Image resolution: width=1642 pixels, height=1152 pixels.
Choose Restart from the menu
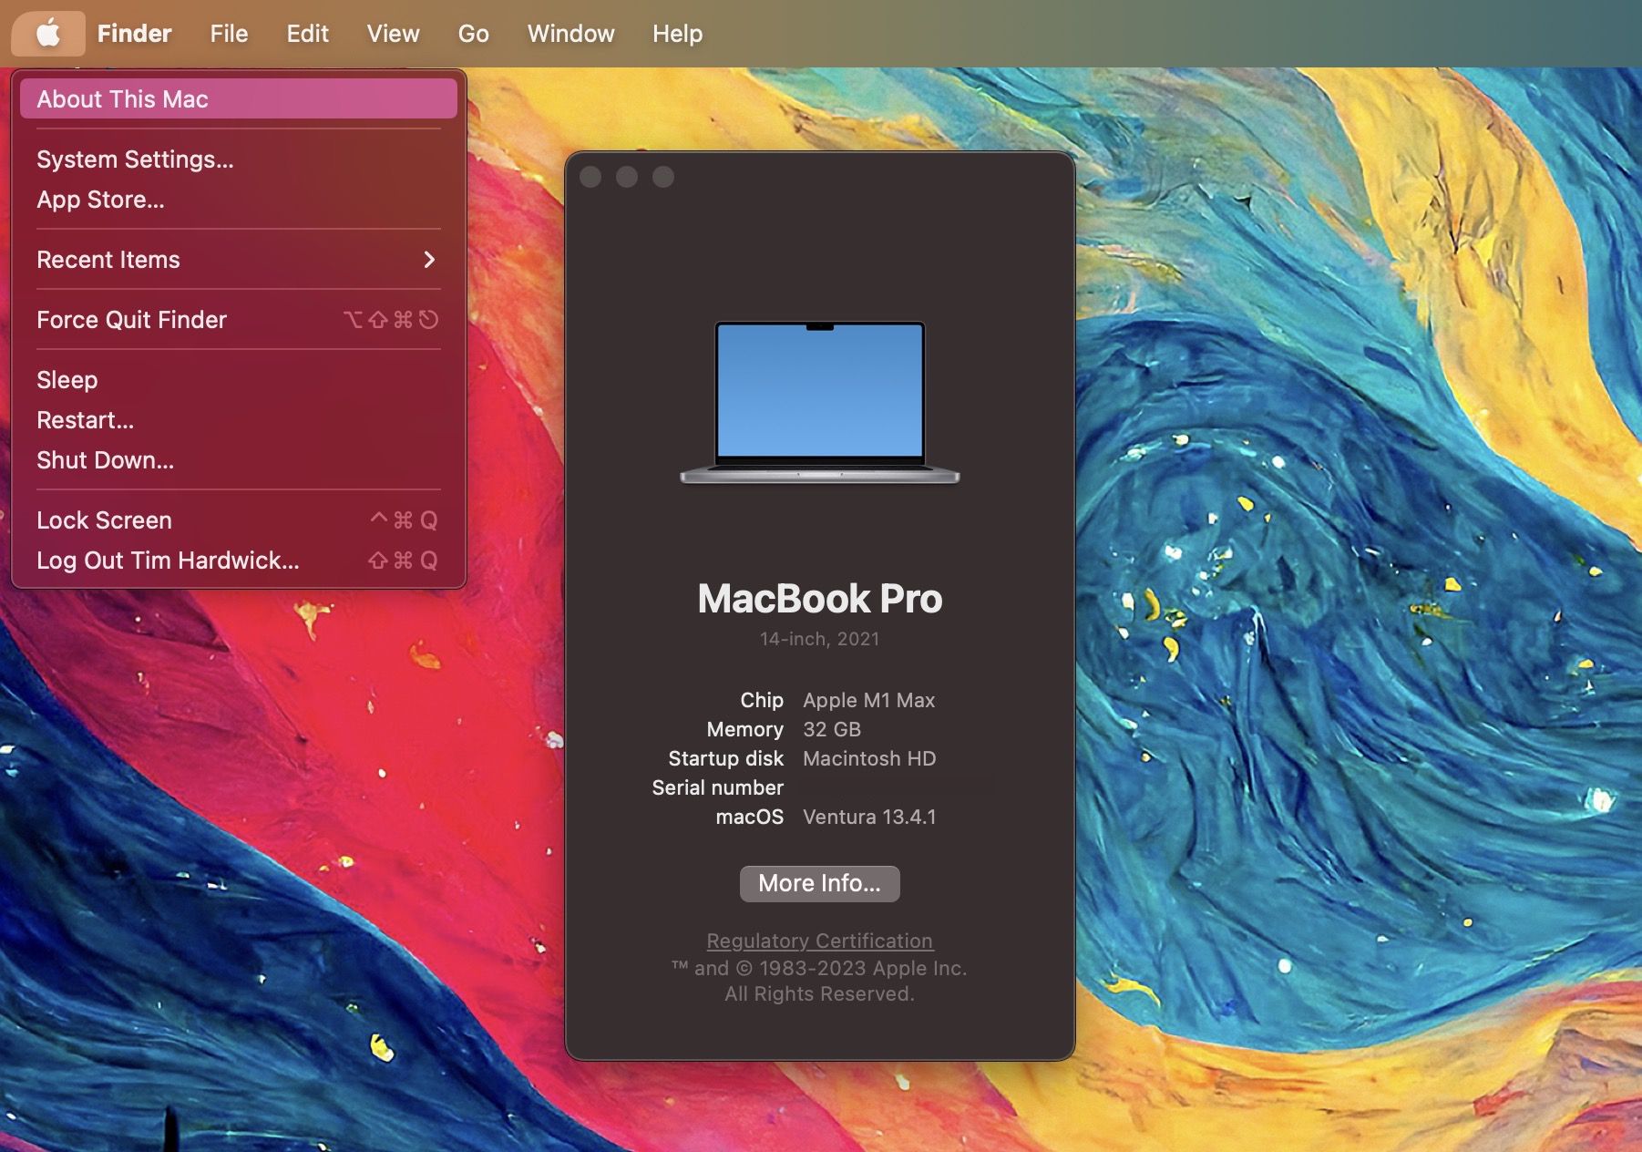pos(84,420)
